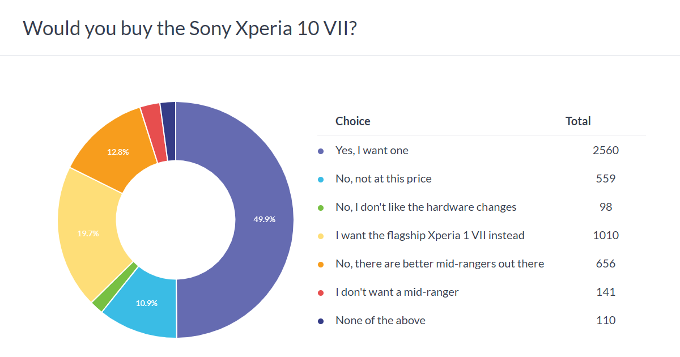Click the orange dot beside better mid-rangers option
Viewport: 680px width, 357px height.
pos(321,264)
